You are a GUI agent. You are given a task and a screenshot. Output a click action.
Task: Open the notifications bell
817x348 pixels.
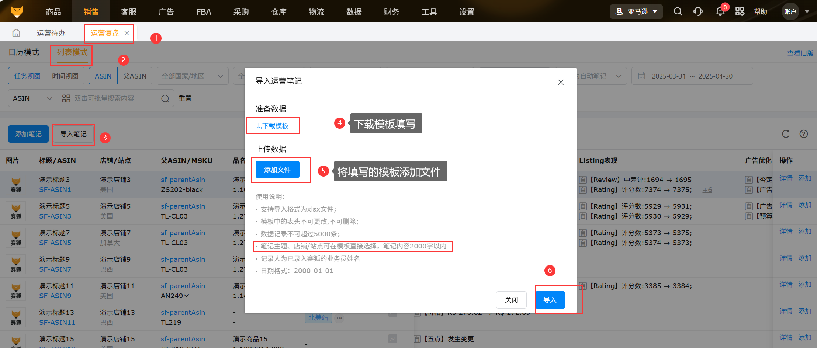(720, 12)
